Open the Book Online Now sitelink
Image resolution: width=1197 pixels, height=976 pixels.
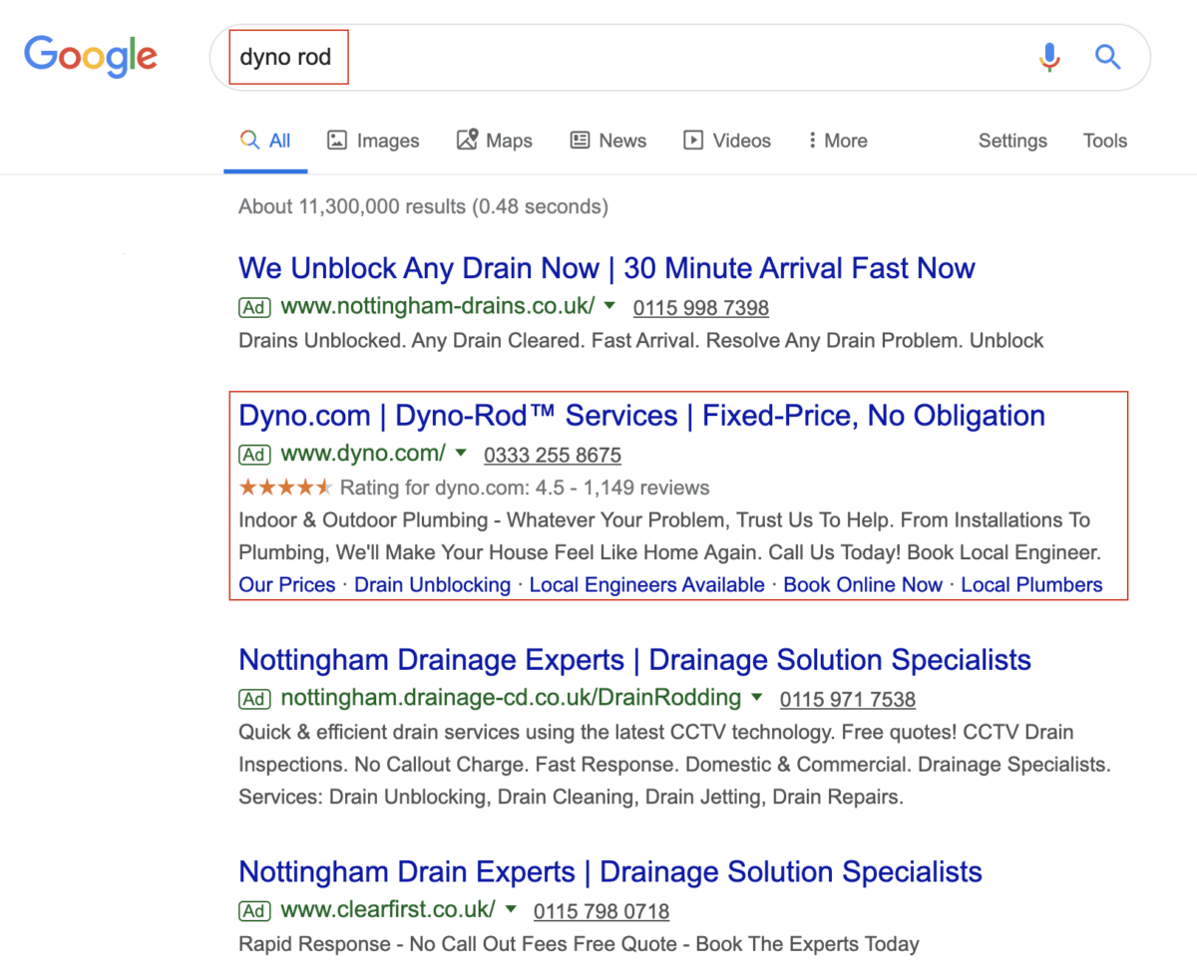(x=863, y=585)
